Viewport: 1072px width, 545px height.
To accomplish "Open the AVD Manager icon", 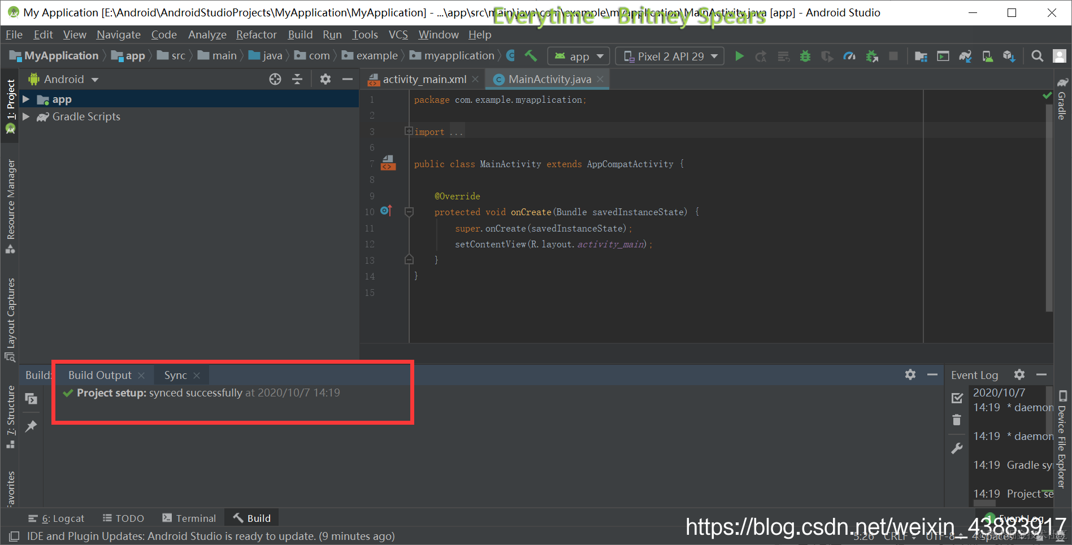I will tap(987, 56).
